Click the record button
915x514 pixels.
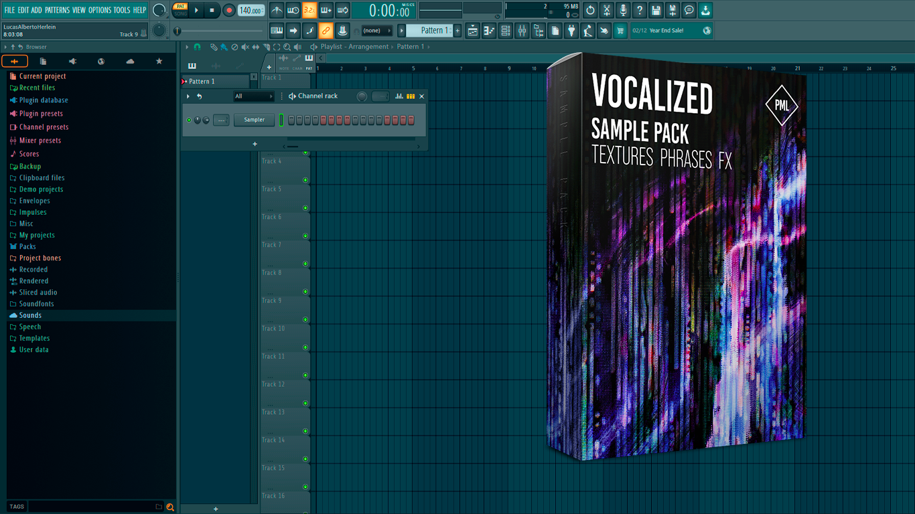(228, 10)
